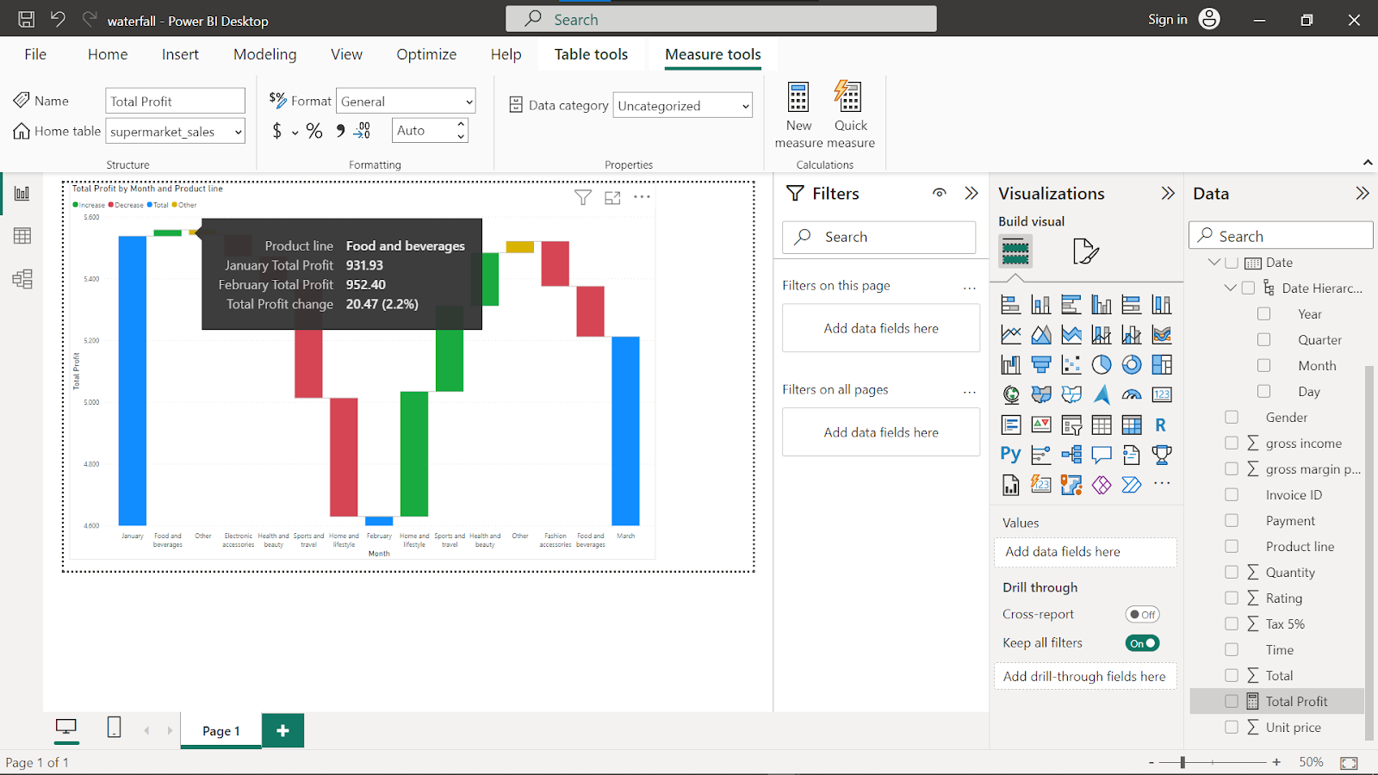This screenshot has height=775, width=1378.
Task: Collapse the ribbon with the caret
Action: click(1368, 163)
